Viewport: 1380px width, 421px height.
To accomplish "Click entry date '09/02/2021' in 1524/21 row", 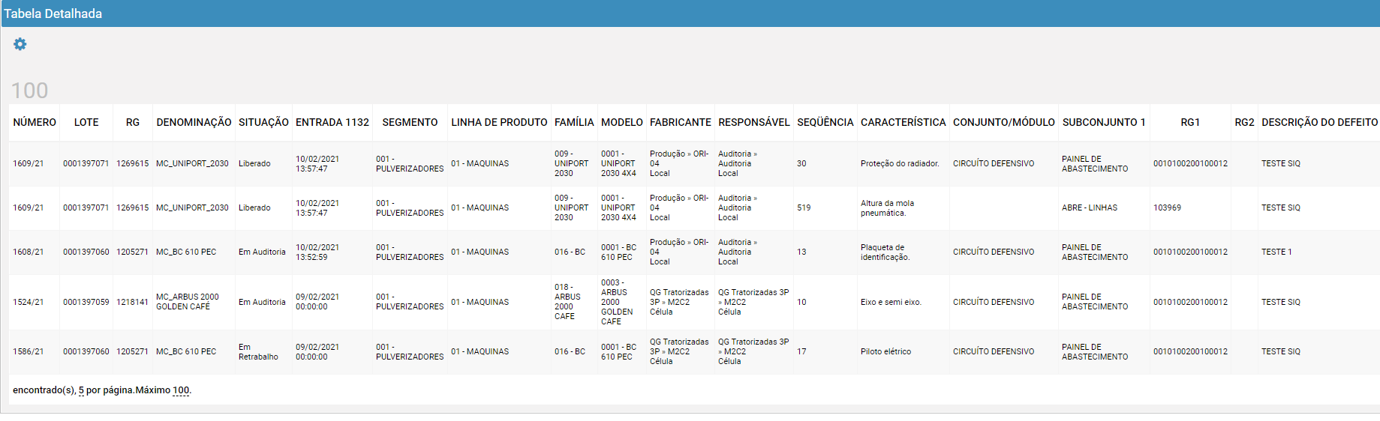I will [x=317, y=302].
